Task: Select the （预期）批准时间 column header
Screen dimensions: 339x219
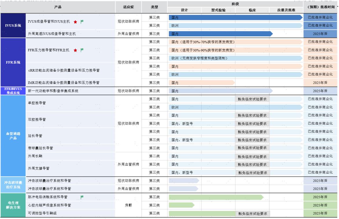Action: point(320,7)
